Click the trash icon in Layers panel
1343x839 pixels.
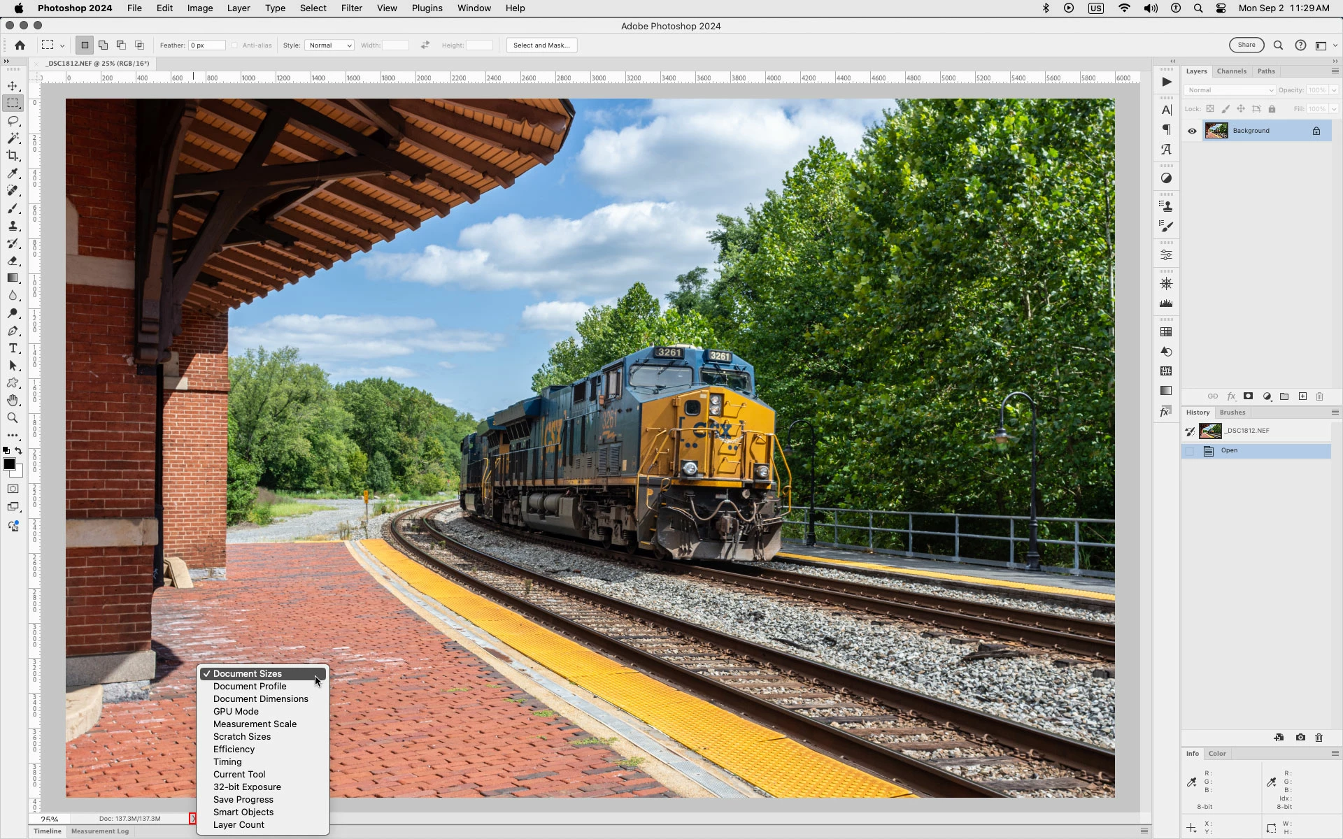coord(1319,396)
